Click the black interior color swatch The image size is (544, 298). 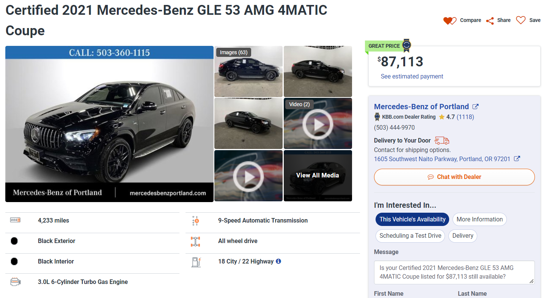coord(14,261)
